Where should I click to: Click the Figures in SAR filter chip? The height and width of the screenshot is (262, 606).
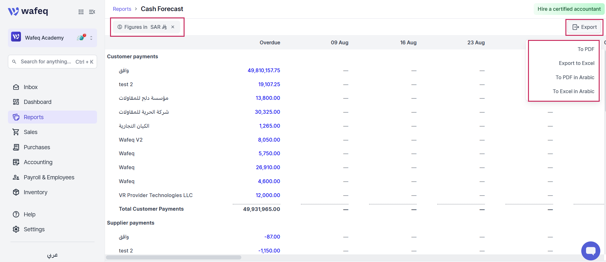pyautogui.click(x=147, y=27)
